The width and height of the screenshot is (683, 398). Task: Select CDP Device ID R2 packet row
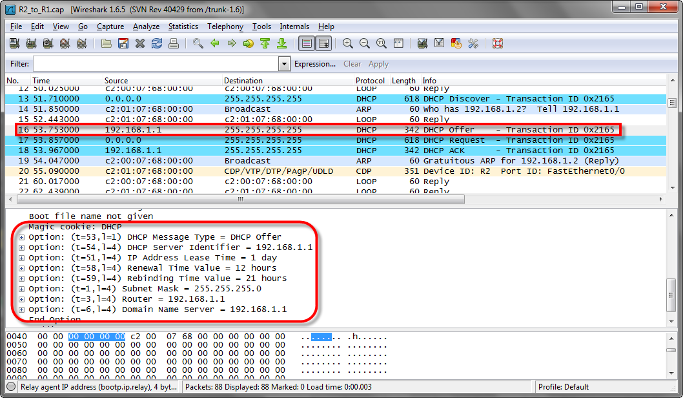(336, 171)
